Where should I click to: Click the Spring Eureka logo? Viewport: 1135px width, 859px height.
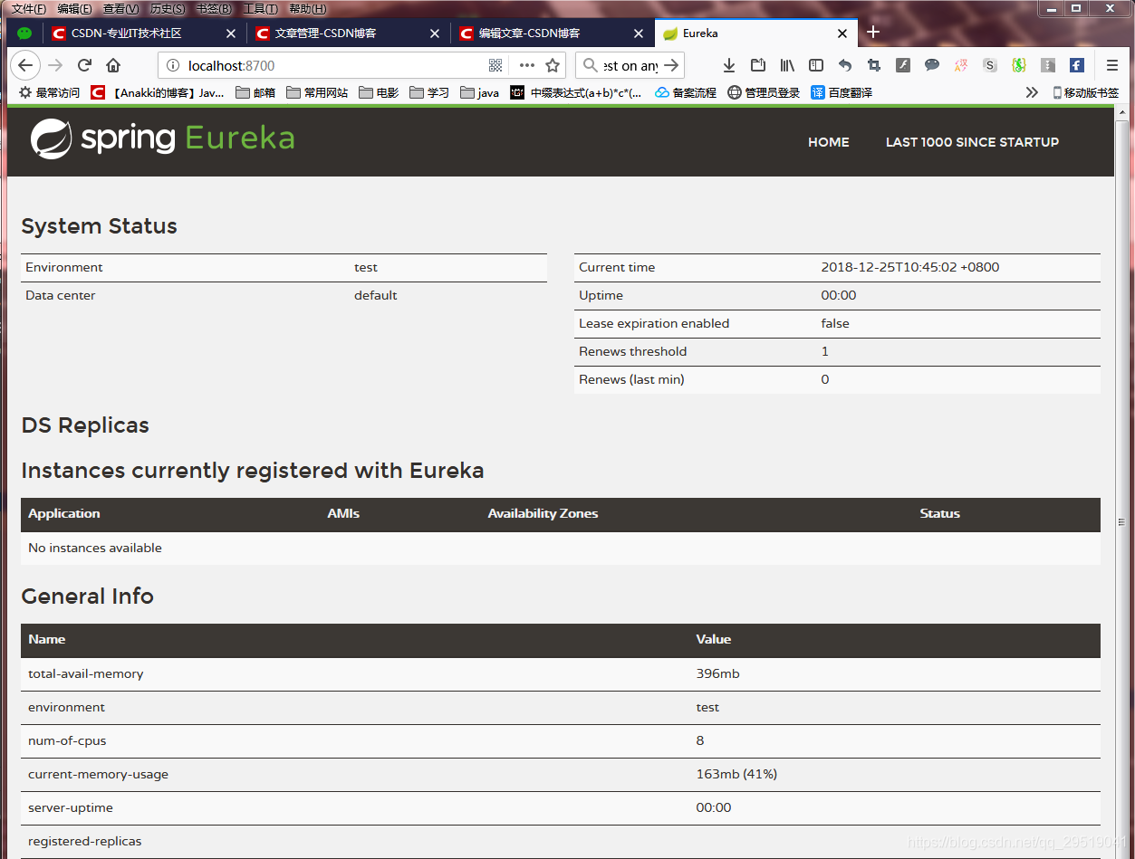click(162, 139)
